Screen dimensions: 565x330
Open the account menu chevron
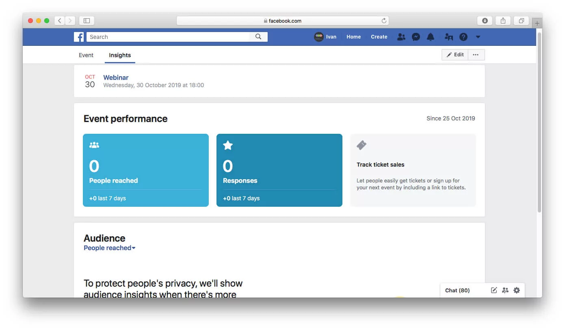tap(478, 37)
